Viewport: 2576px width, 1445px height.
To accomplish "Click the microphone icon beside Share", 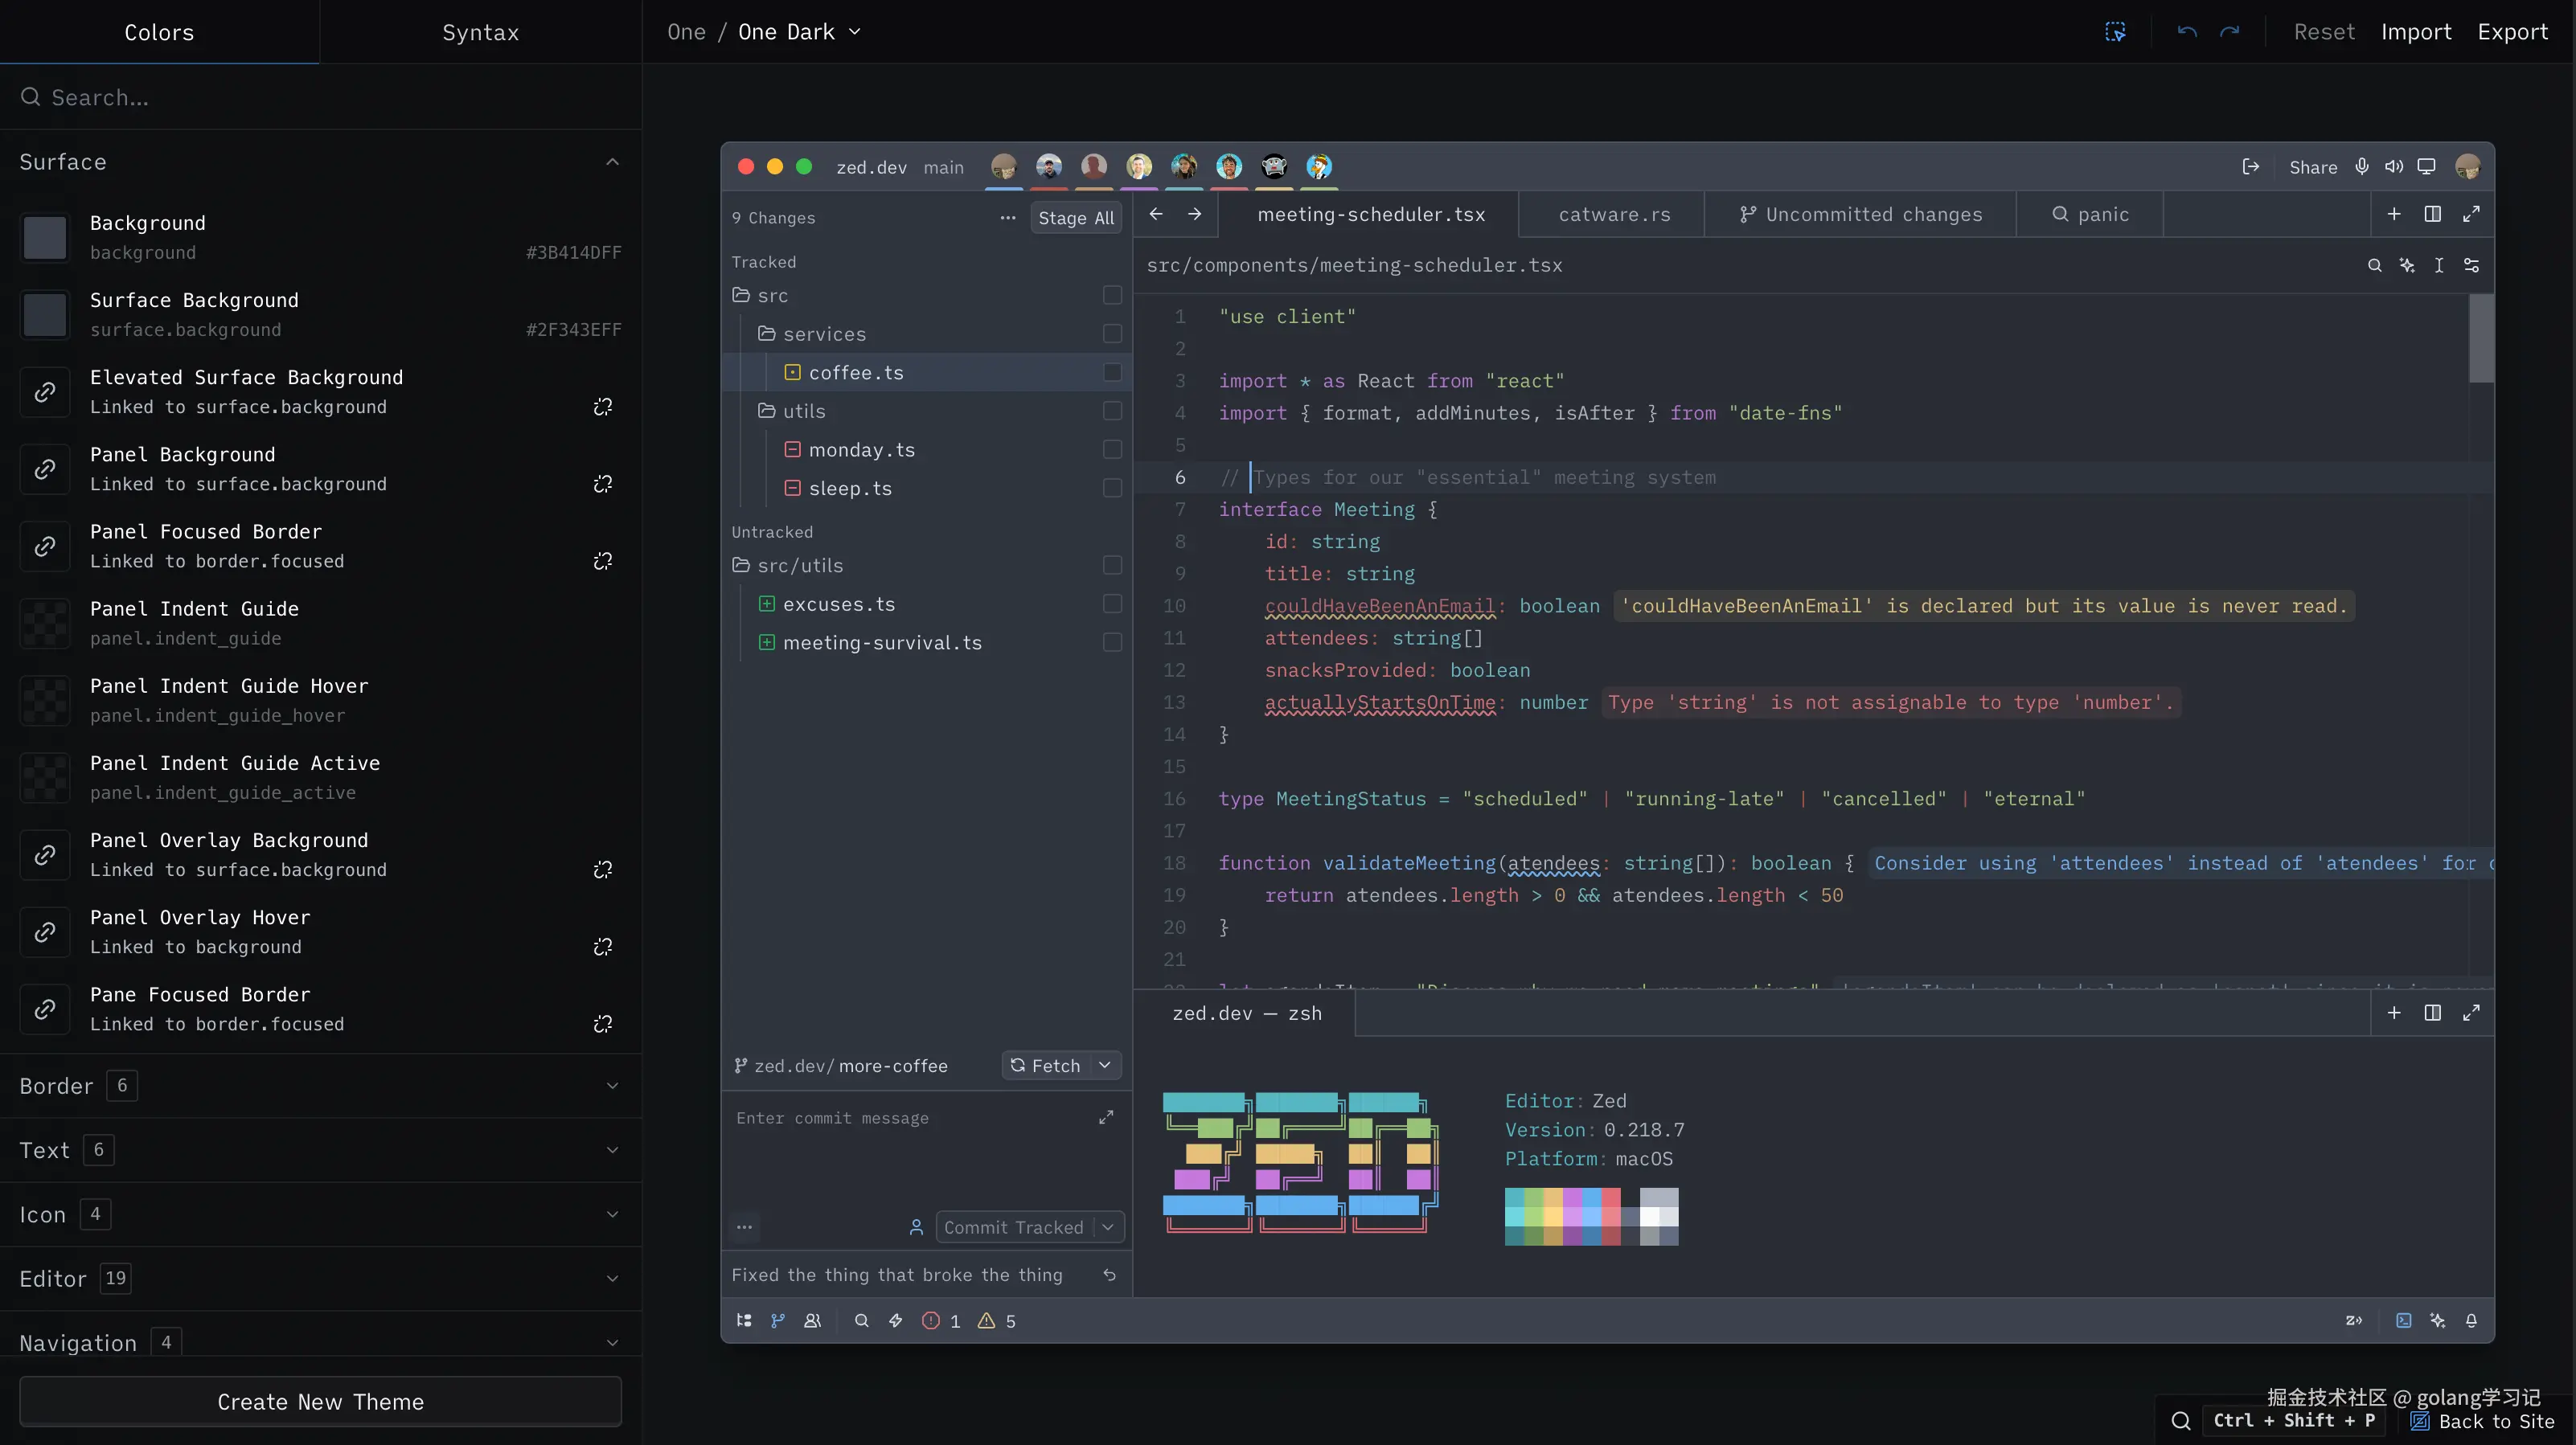I will pyautogui.click(x=2361, y=167).
